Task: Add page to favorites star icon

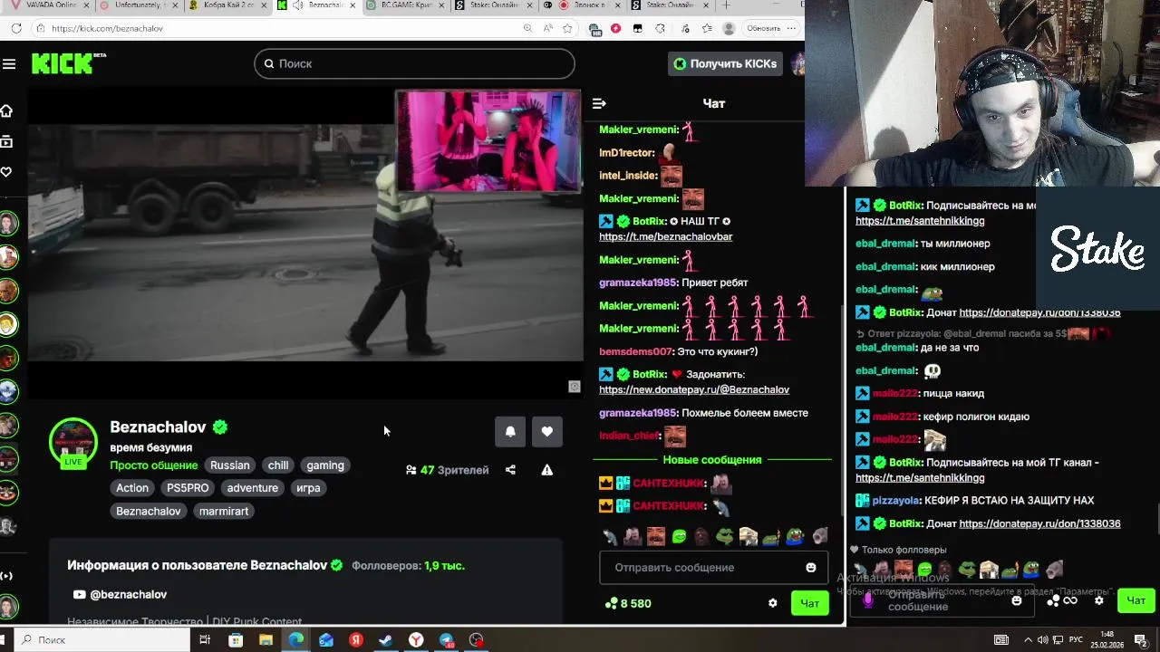Action: pyautogui.click(x=567, y=28)
